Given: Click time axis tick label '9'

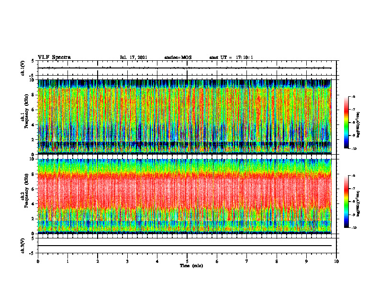Looking at the screenshot, I should pyautogui.click(x=306, y=261).
